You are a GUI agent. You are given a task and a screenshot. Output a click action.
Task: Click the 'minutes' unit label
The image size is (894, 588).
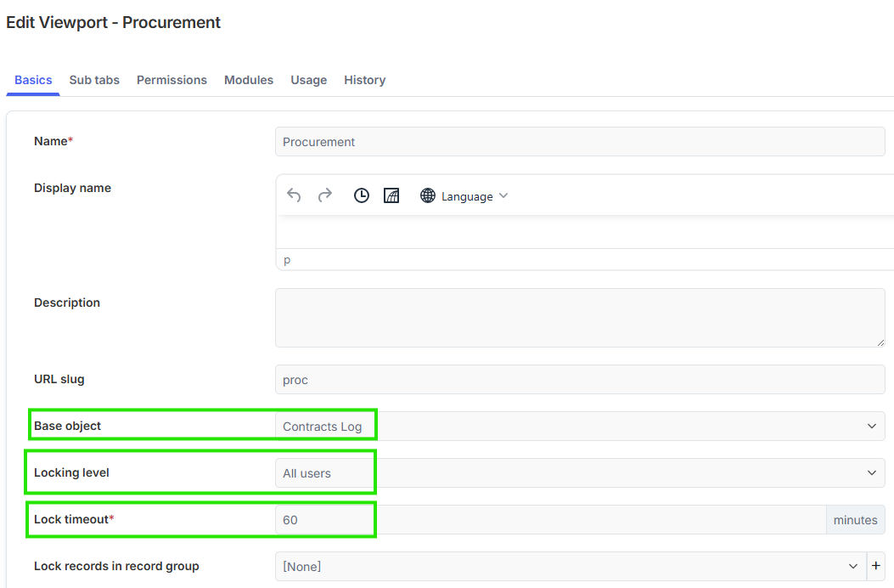855,520
